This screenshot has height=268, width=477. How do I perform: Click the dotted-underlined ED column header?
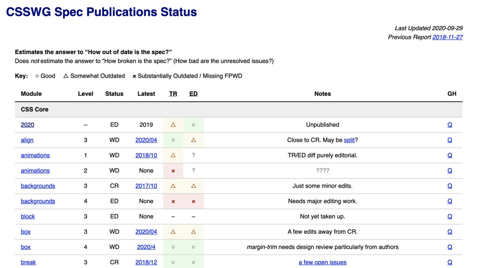click(x=193, y=94)
